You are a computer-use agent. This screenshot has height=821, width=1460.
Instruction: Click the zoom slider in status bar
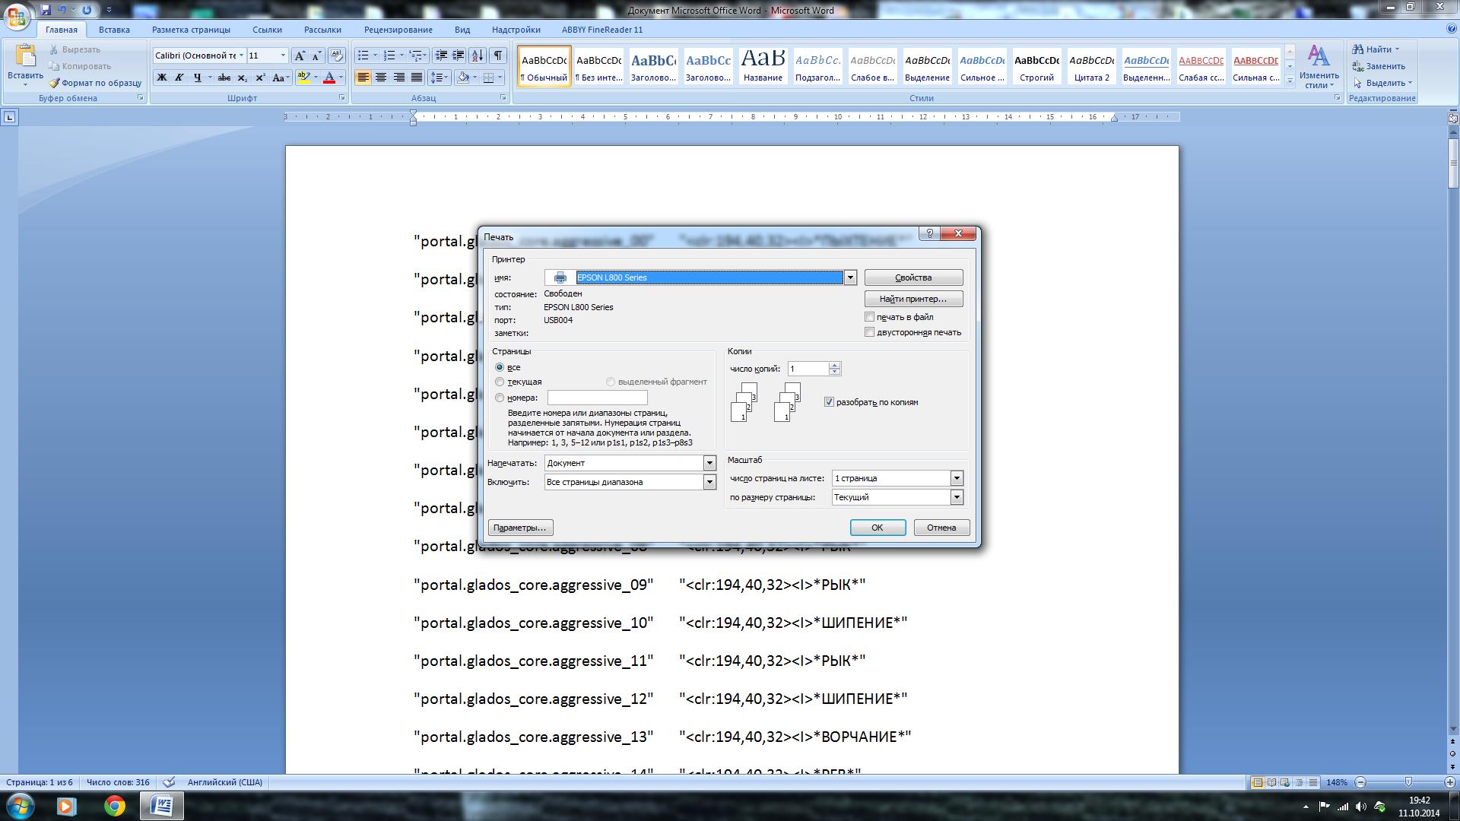(1408, 782)
